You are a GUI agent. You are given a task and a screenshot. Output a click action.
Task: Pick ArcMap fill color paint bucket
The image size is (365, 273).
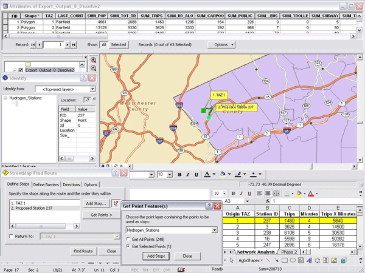(x=223, y=174)
